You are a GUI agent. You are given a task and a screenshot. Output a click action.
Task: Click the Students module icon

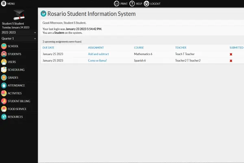click(4, 54)
